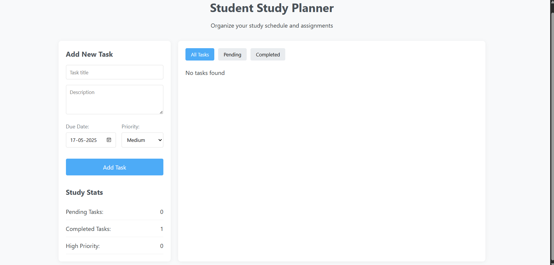The image size is (554, 265).
Task: Click the High Priority stat row
Action: 115,246
